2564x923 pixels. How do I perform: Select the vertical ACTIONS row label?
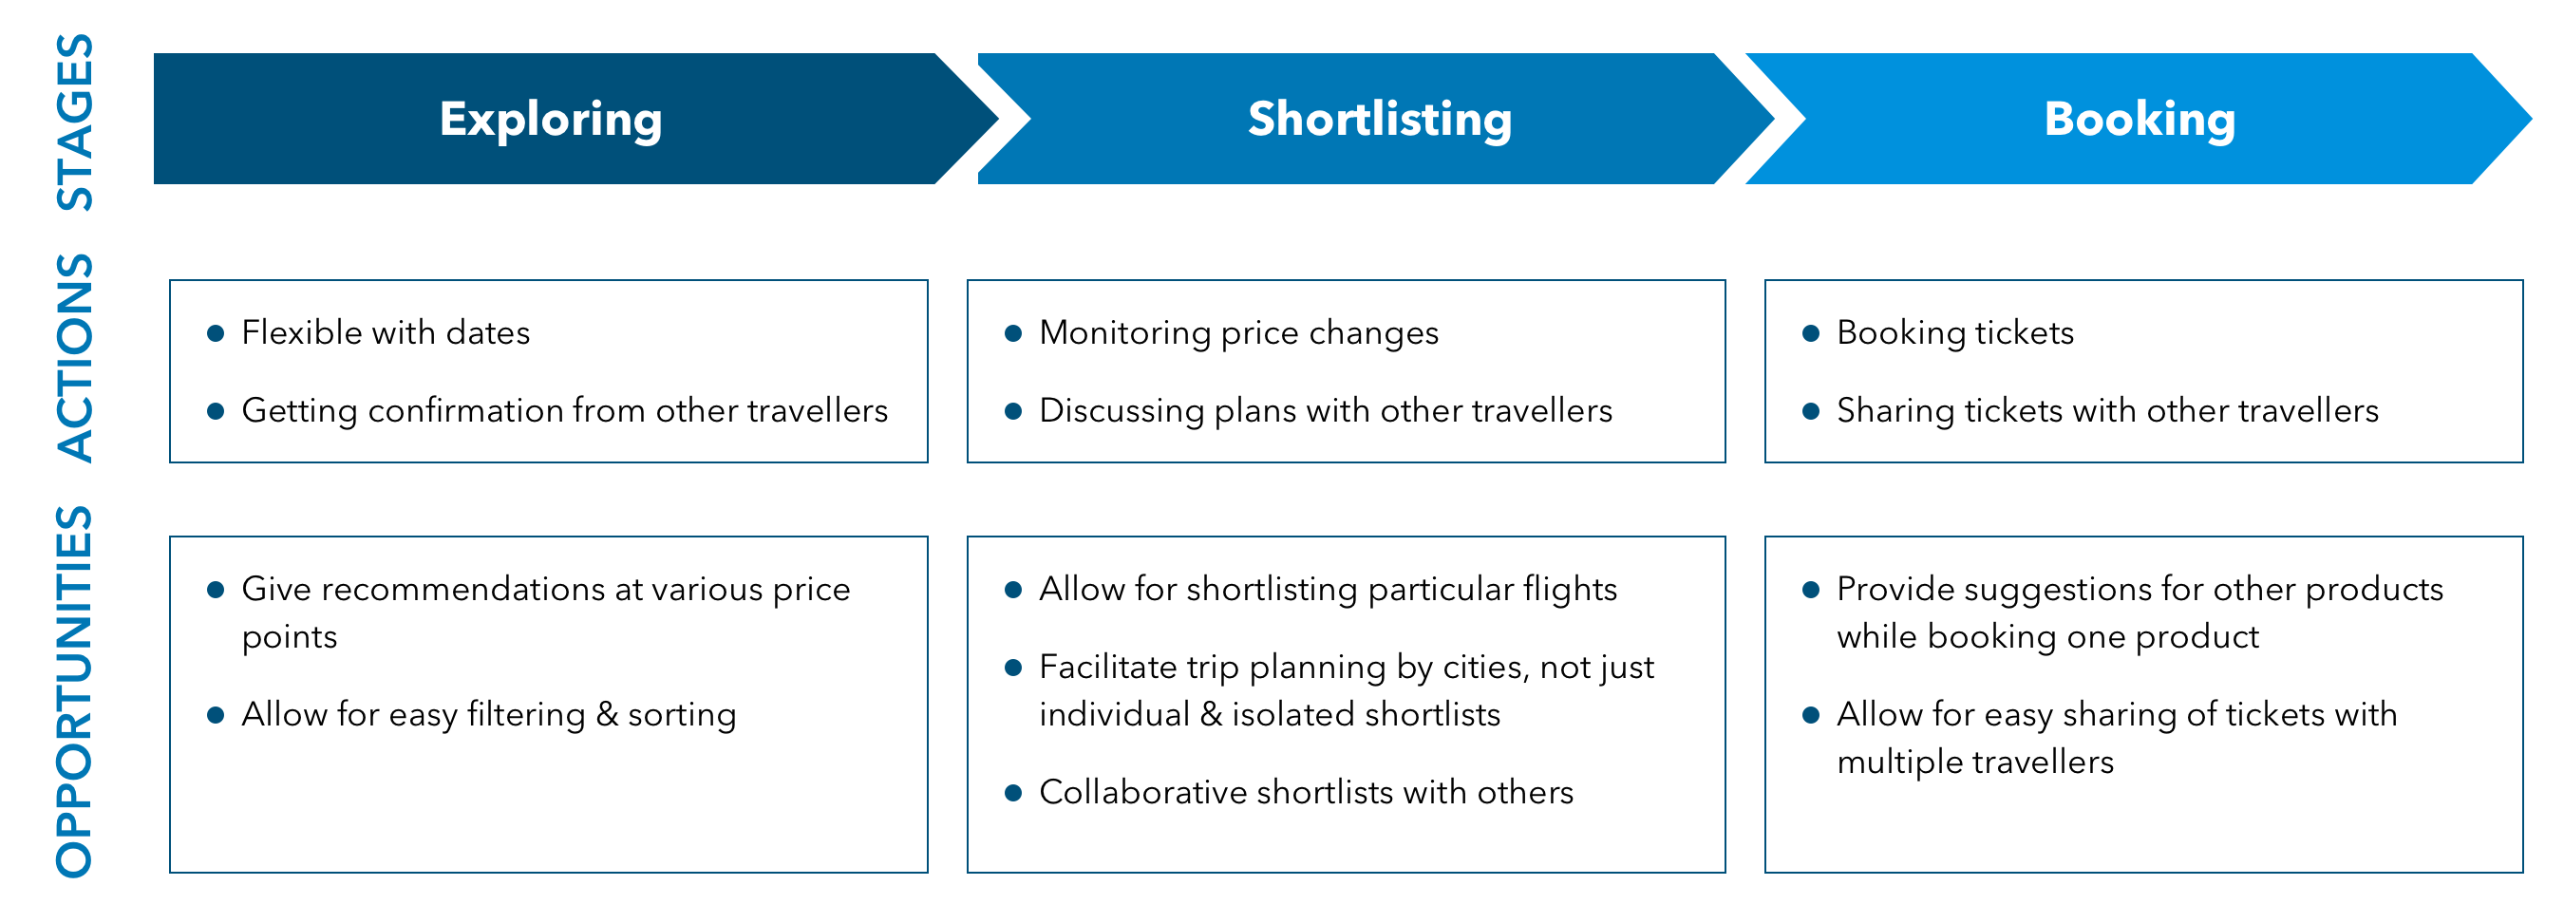(x=75, y=356)
